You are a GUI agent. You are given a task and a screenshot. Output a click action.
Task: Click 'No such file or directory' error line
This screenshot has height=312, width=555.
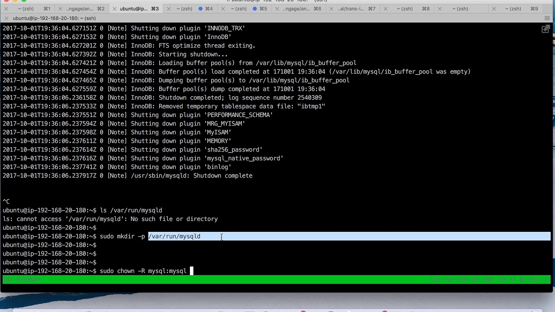pyautogui.click(x=110, y=219)
